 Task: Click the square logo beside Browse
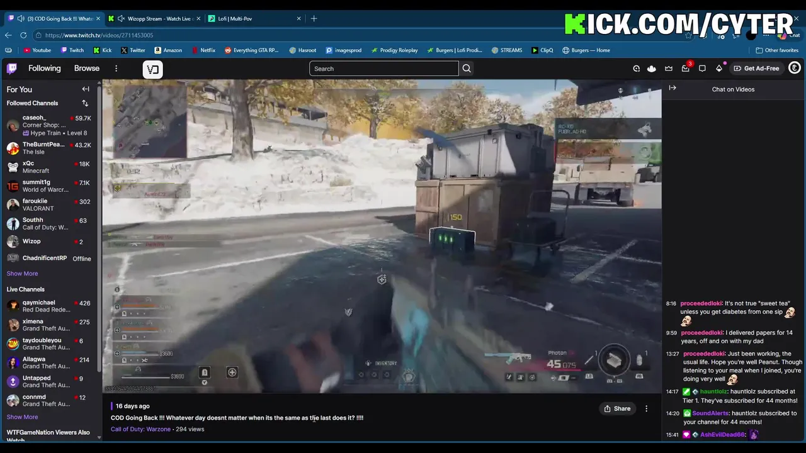[x=152, y=69]
